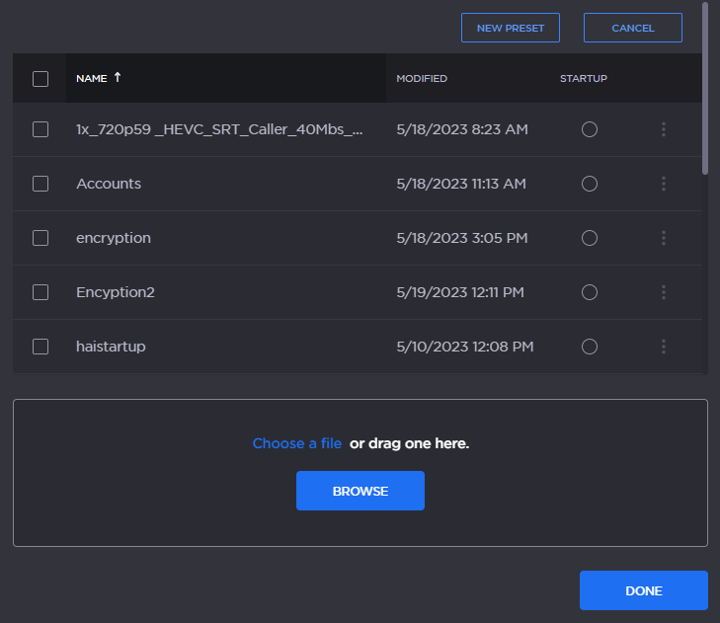Open the three-dot menu for haistartup
Viewport: 720px width, 623px height.
click(664, 347)
